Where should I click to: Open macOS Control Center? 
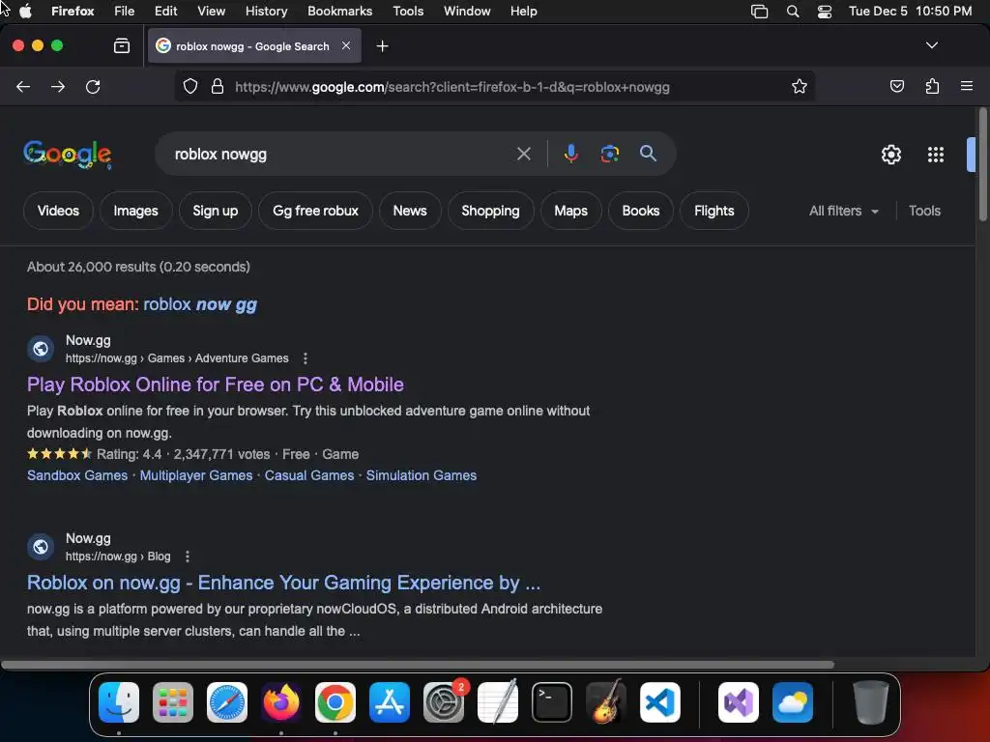[824, 12]
